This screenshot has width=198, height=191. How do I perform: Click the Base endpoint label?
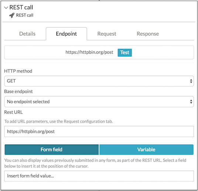point(18,92)
